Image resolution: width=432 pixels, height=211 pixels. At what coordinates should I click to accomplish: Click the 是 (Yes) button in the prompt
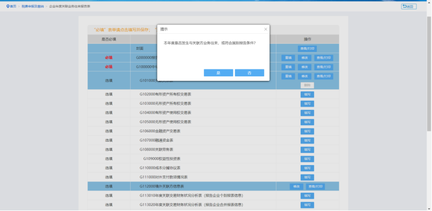[x=218, y=73]
